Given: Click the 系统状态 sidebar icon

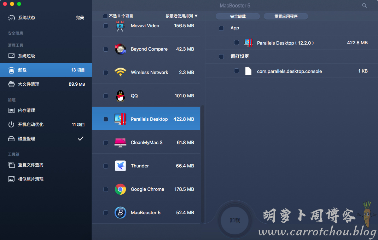Looking at the screenshot, I should 11,18.
